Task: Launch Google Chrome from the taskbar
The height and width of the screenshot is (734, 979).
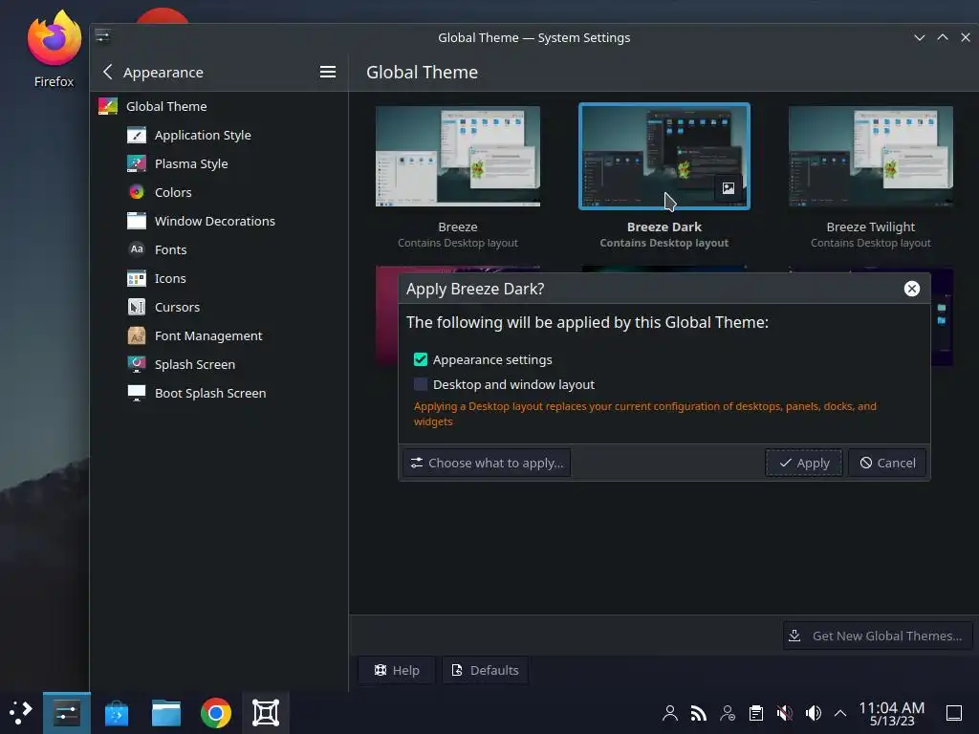Action: (216, 713)
